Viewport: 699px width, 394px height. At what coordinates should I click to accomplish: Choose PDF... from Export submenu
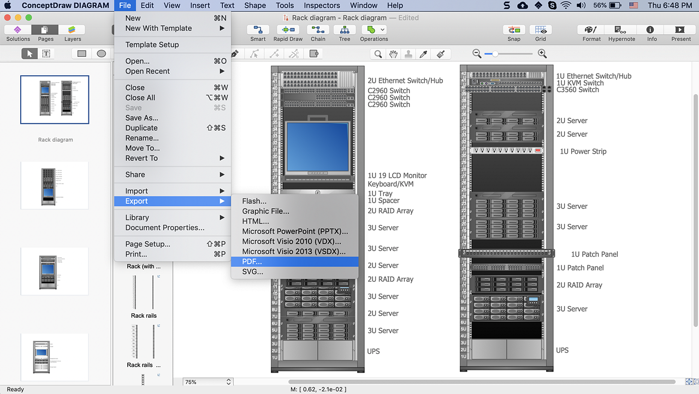(252, 262)
